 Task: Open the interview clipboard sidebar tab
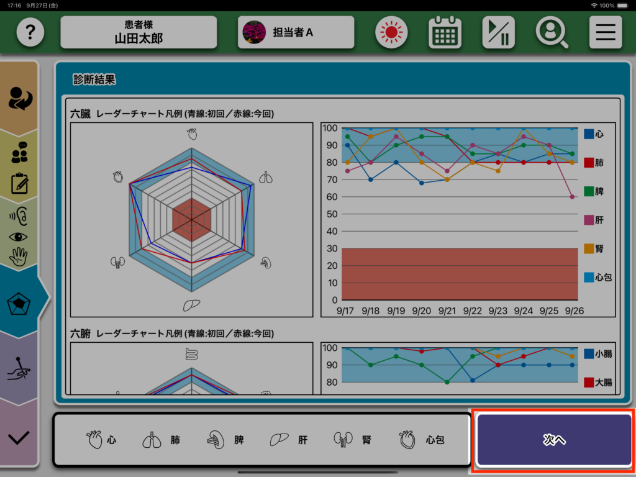(x=20, y=168)
